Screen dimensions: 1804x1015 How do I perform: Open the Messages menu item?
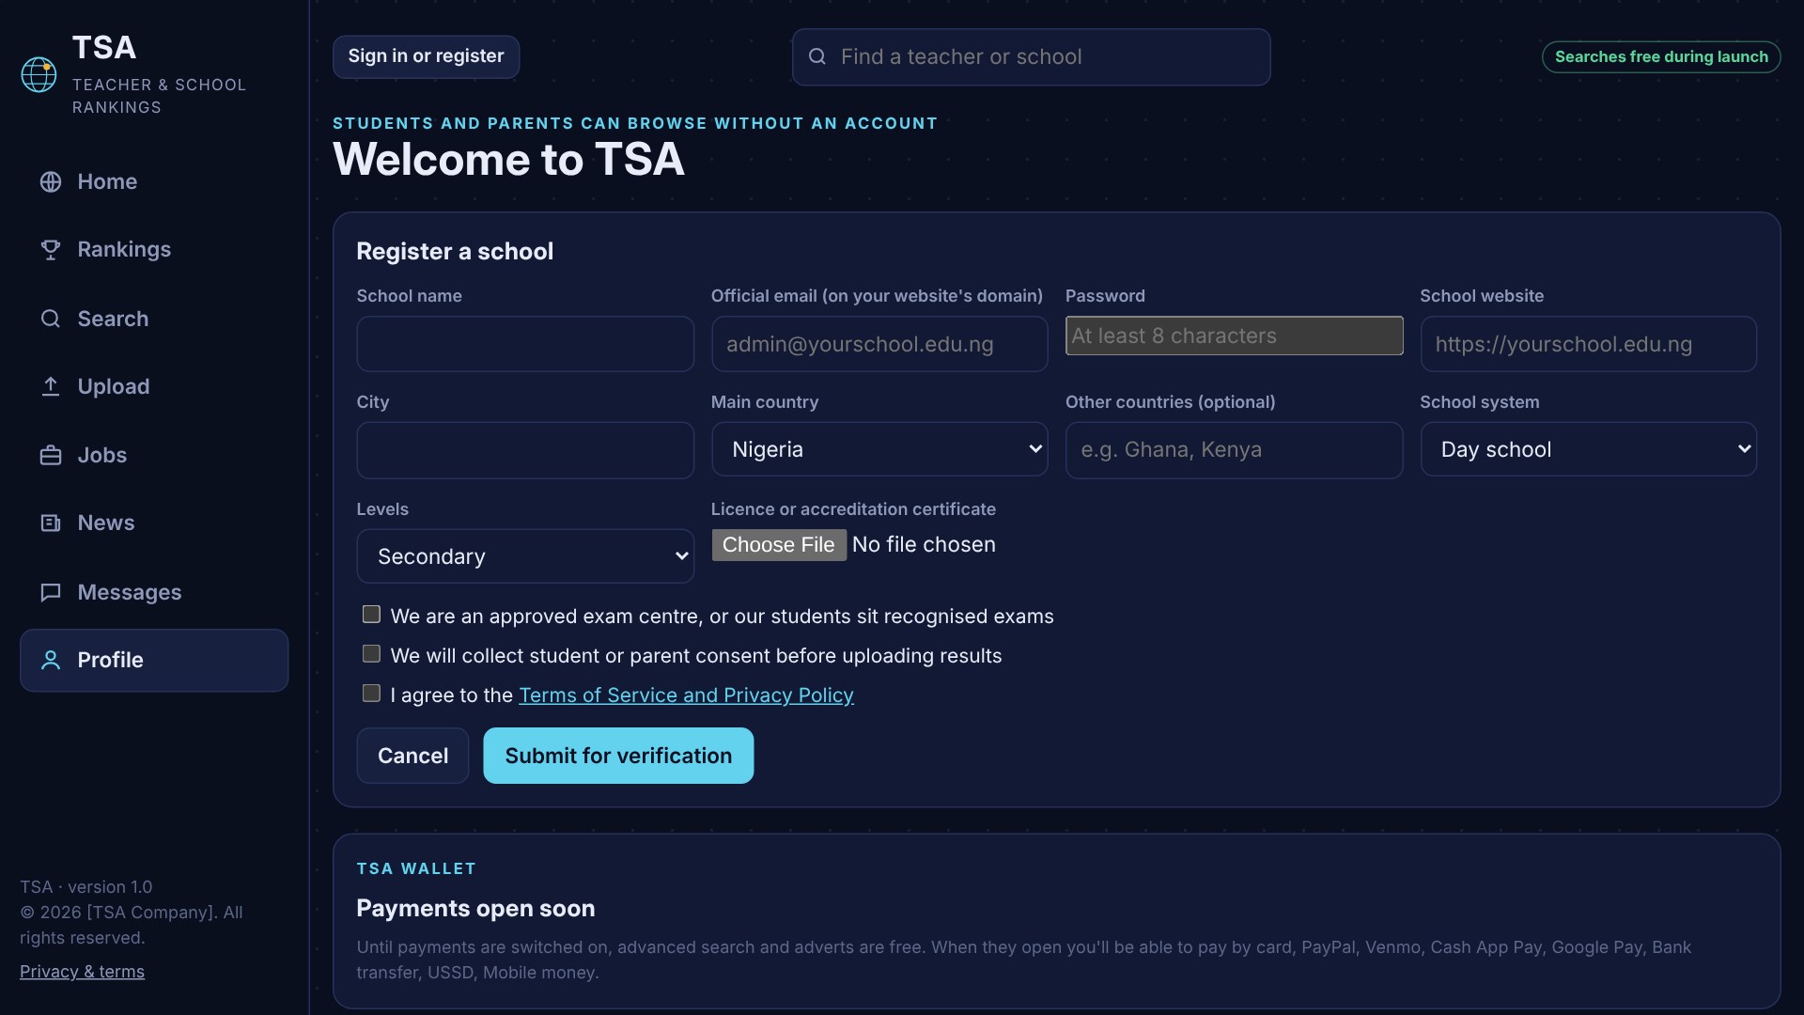(154, 592)
